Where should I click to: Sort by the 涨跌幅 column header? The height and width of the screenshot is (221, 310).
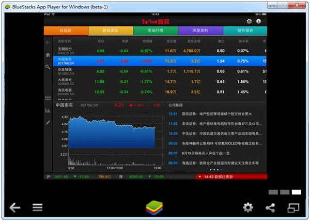point(147,41)
